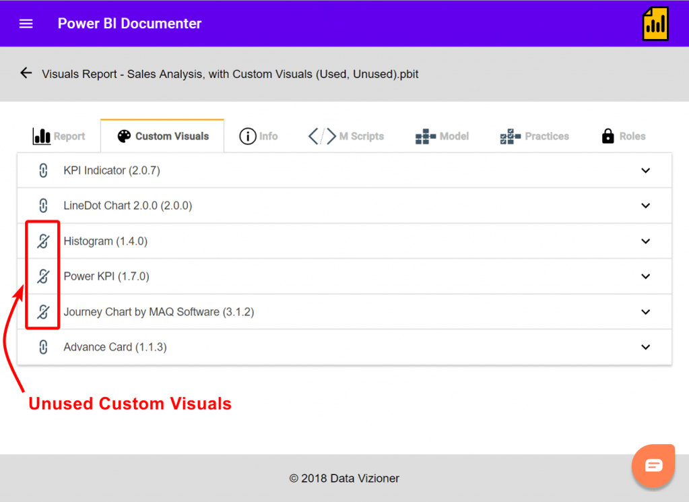689x502 pixels.
Task: Click the unlinked icon beside Power KPI
Action: pyautogui.click(x=43, y=276)
